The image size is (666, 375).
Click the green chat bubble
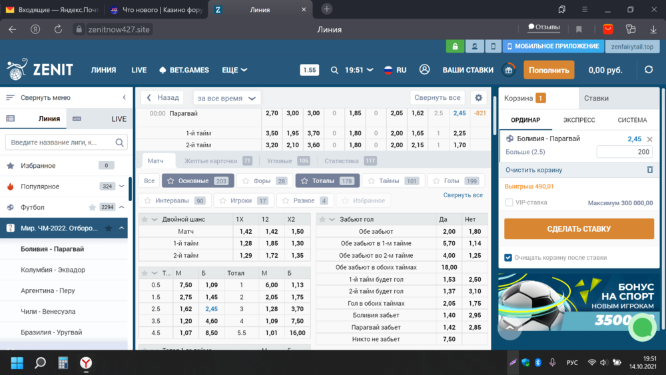[642, 328]
